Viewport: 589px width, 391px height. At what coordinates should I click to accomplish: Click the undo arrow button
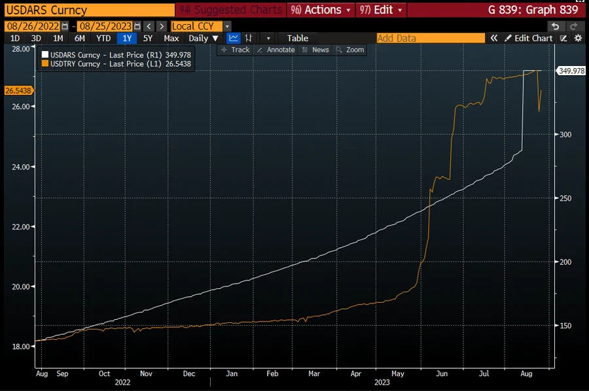point(556,26)
